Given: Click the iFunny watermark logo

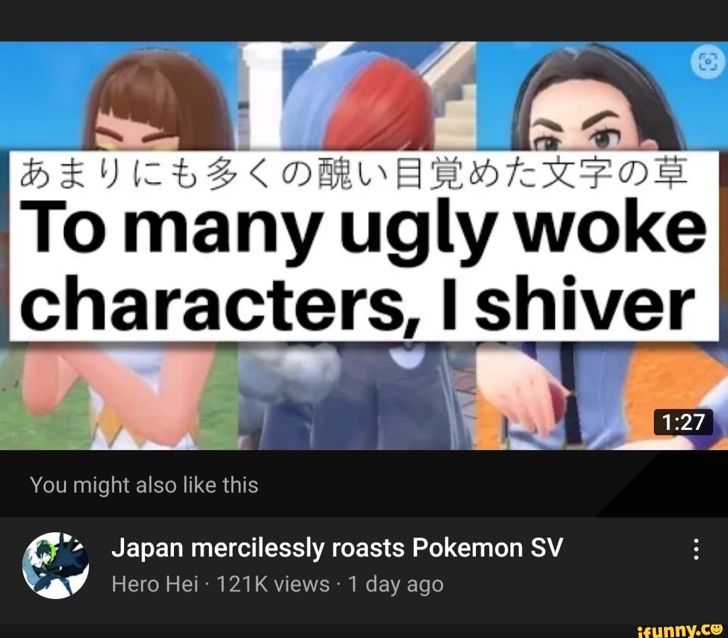Looking at the screenshot, I should coord(680,630).
